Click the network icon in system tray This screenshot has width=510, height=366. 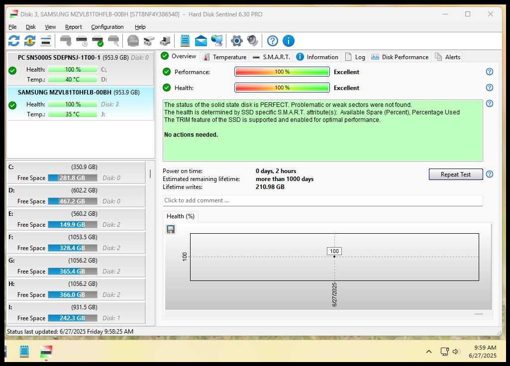444,352
